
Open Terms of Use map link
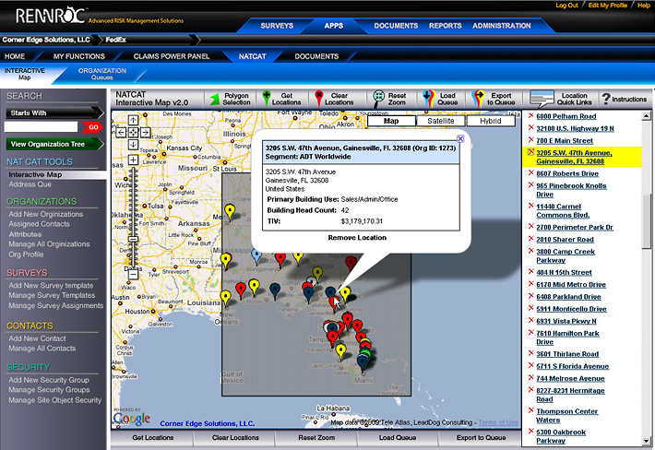pos(498,423)
